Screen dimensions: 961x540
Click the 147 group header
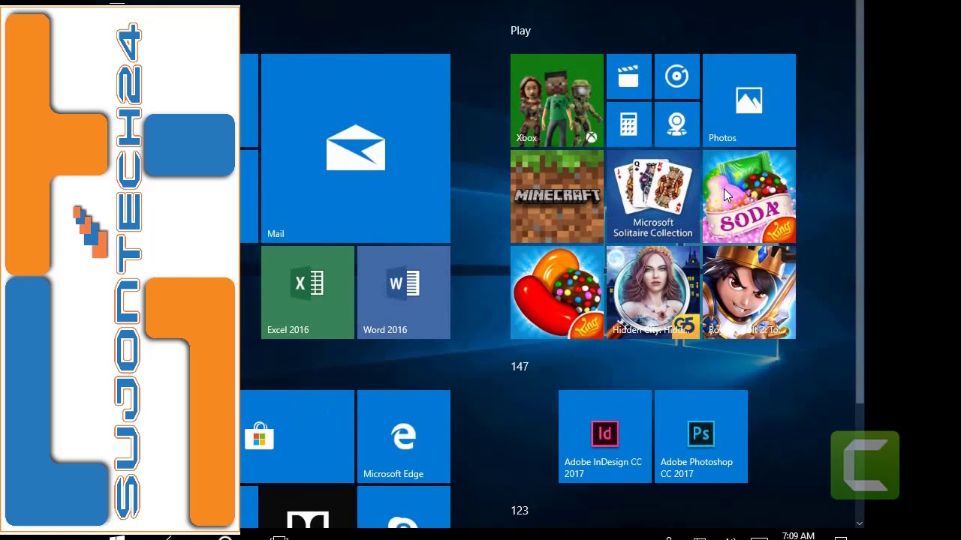pyautogui.click(x=520, y=367)
